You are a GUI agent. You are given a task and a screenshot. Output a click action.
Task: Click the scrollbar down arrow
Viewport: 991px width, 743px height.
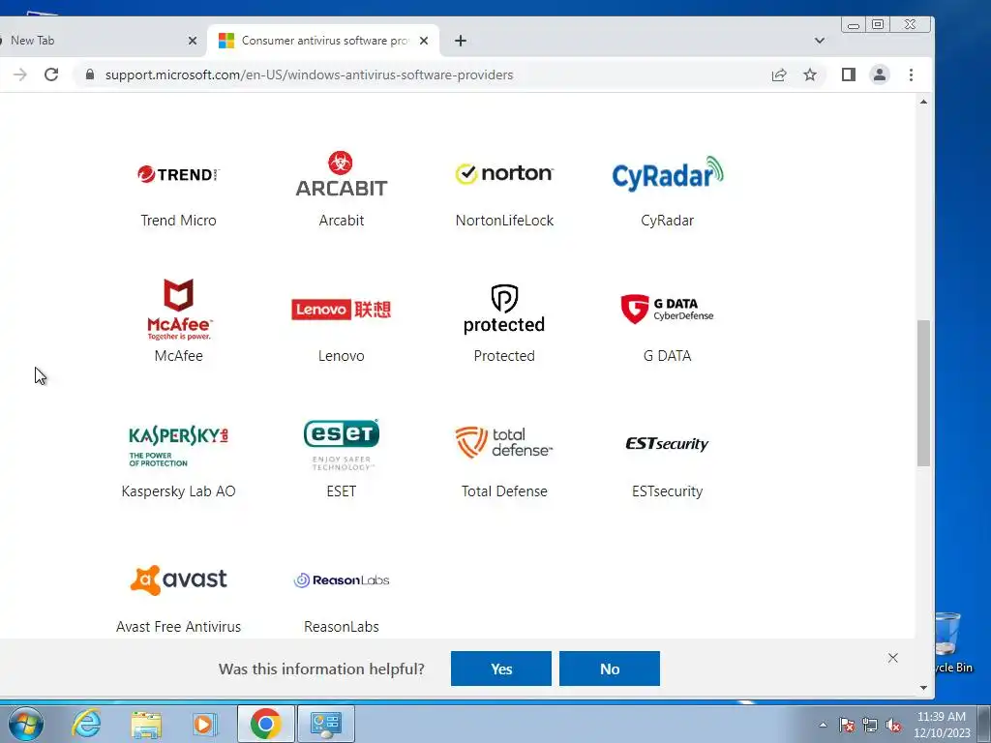[x=923, y=688]
